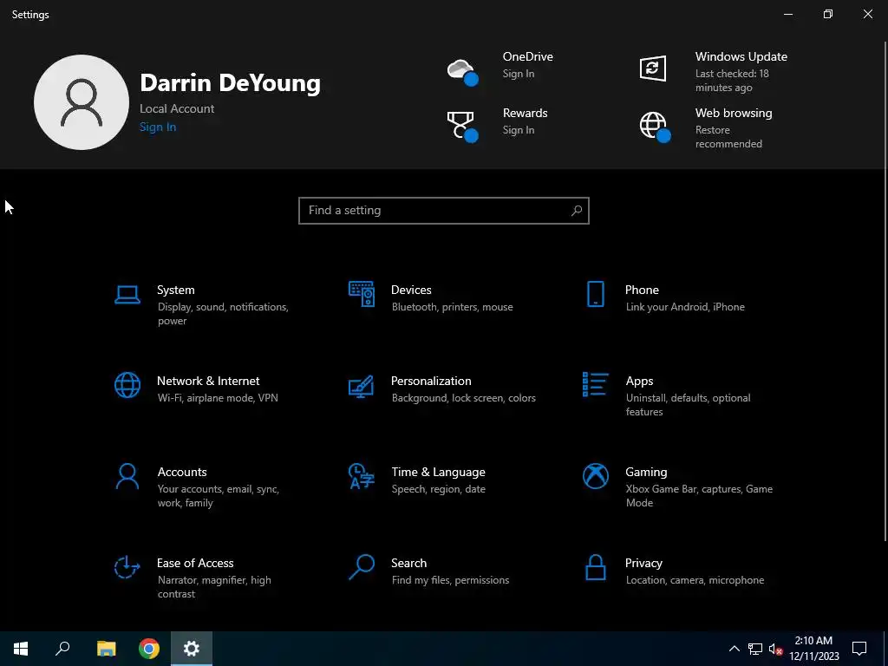
Task: Click 'Bluetooth, printers, mouse' description
Action: [452, 307]
